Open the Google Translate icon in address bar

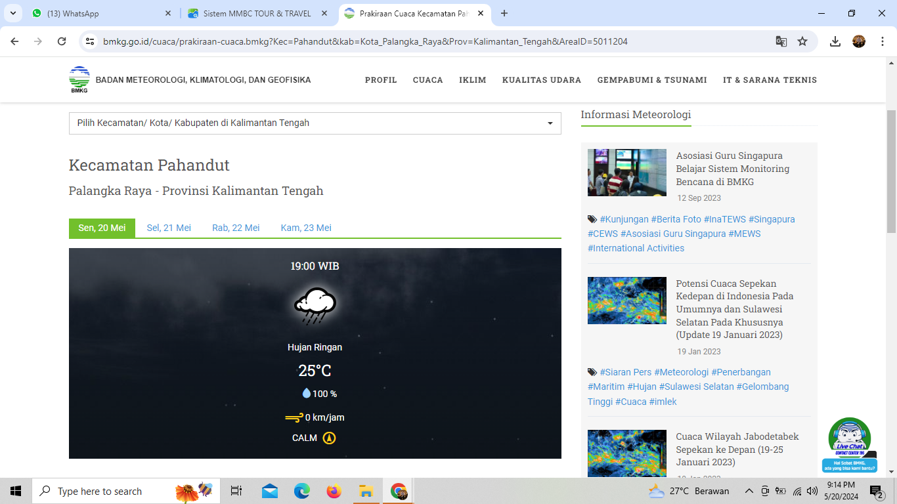(781, 41)
